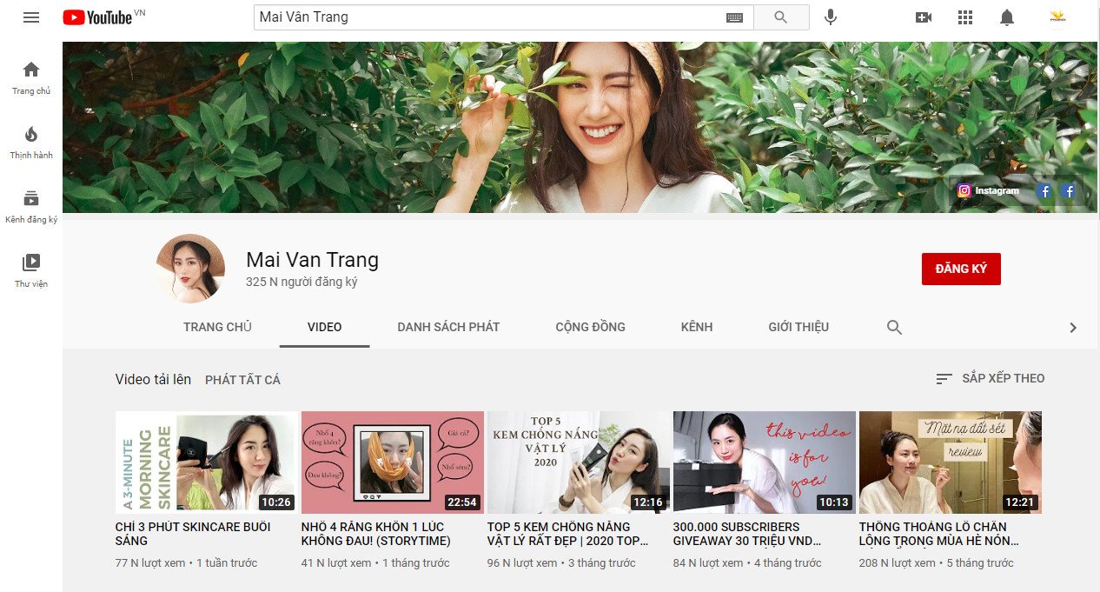Screen dimensions: 1100x592
Task: Open title THÔNG THOÁNG LỖ CHÂN LÔNG
Action: [x=938, y=534]
